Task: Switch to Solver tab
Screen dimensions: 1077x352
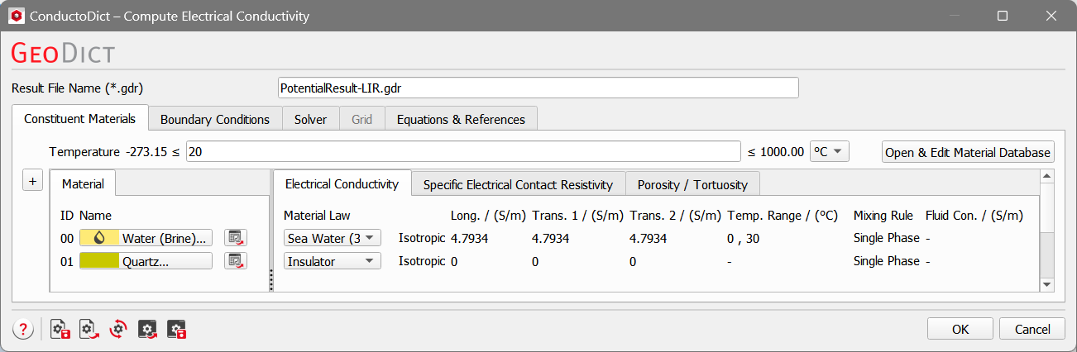Action: click(310, 119)
